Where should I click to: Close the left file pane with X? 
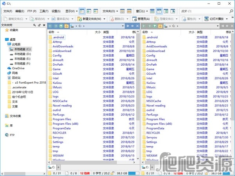[137, 26]
